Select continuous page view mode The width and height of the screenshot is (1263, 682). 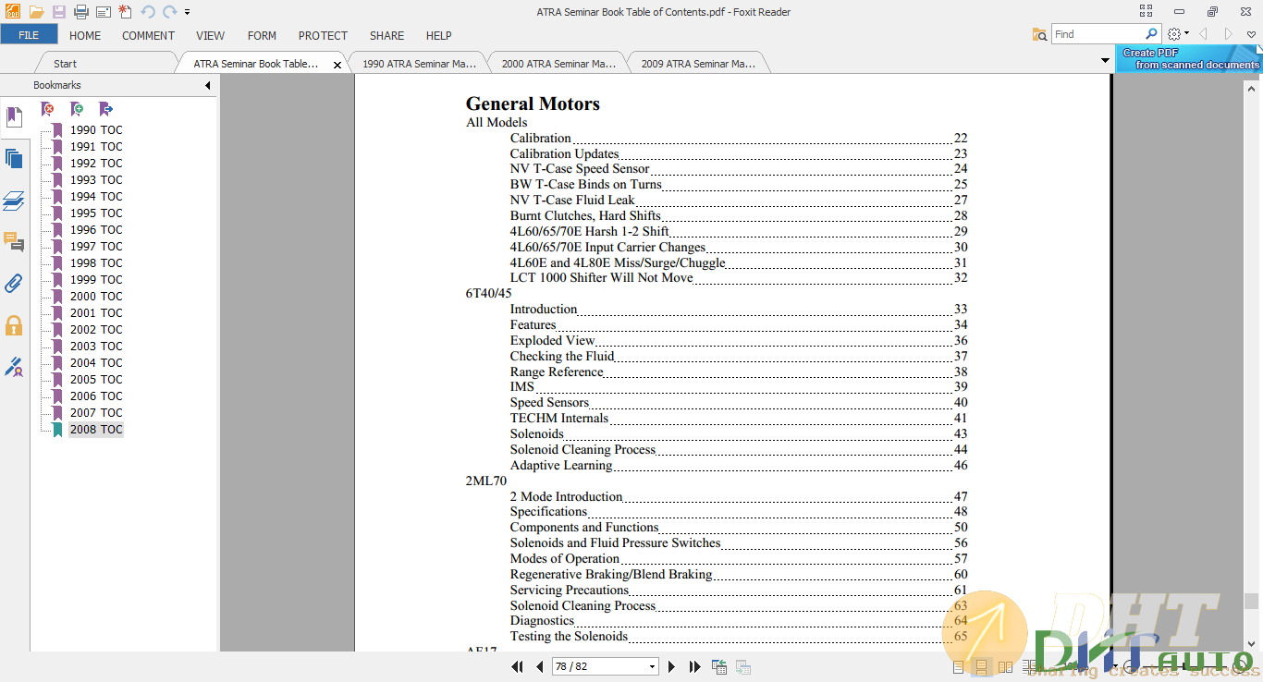pos(982,666)
